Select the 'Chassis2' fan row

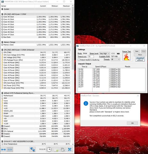pyautogui.click(x=36, y=136)
